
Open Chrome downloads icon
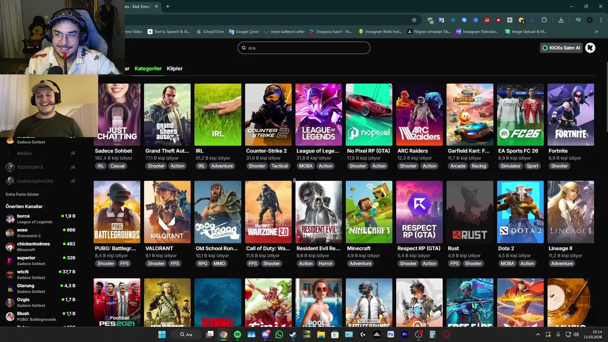[x=561, y=20]
